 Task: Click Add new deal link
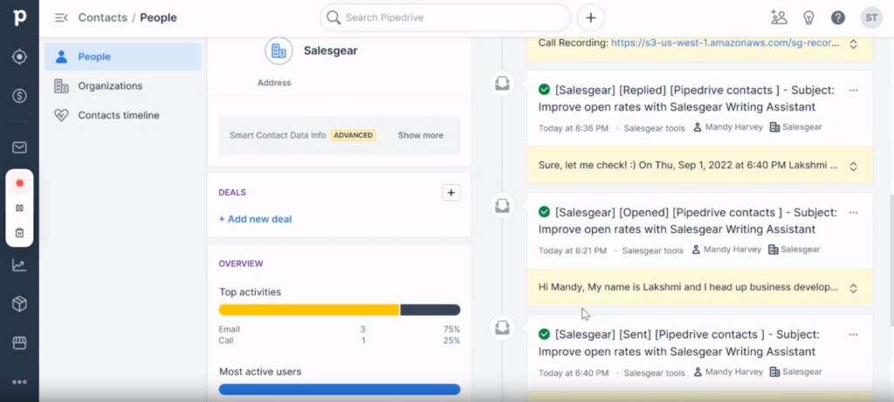(x=255, y=219)
